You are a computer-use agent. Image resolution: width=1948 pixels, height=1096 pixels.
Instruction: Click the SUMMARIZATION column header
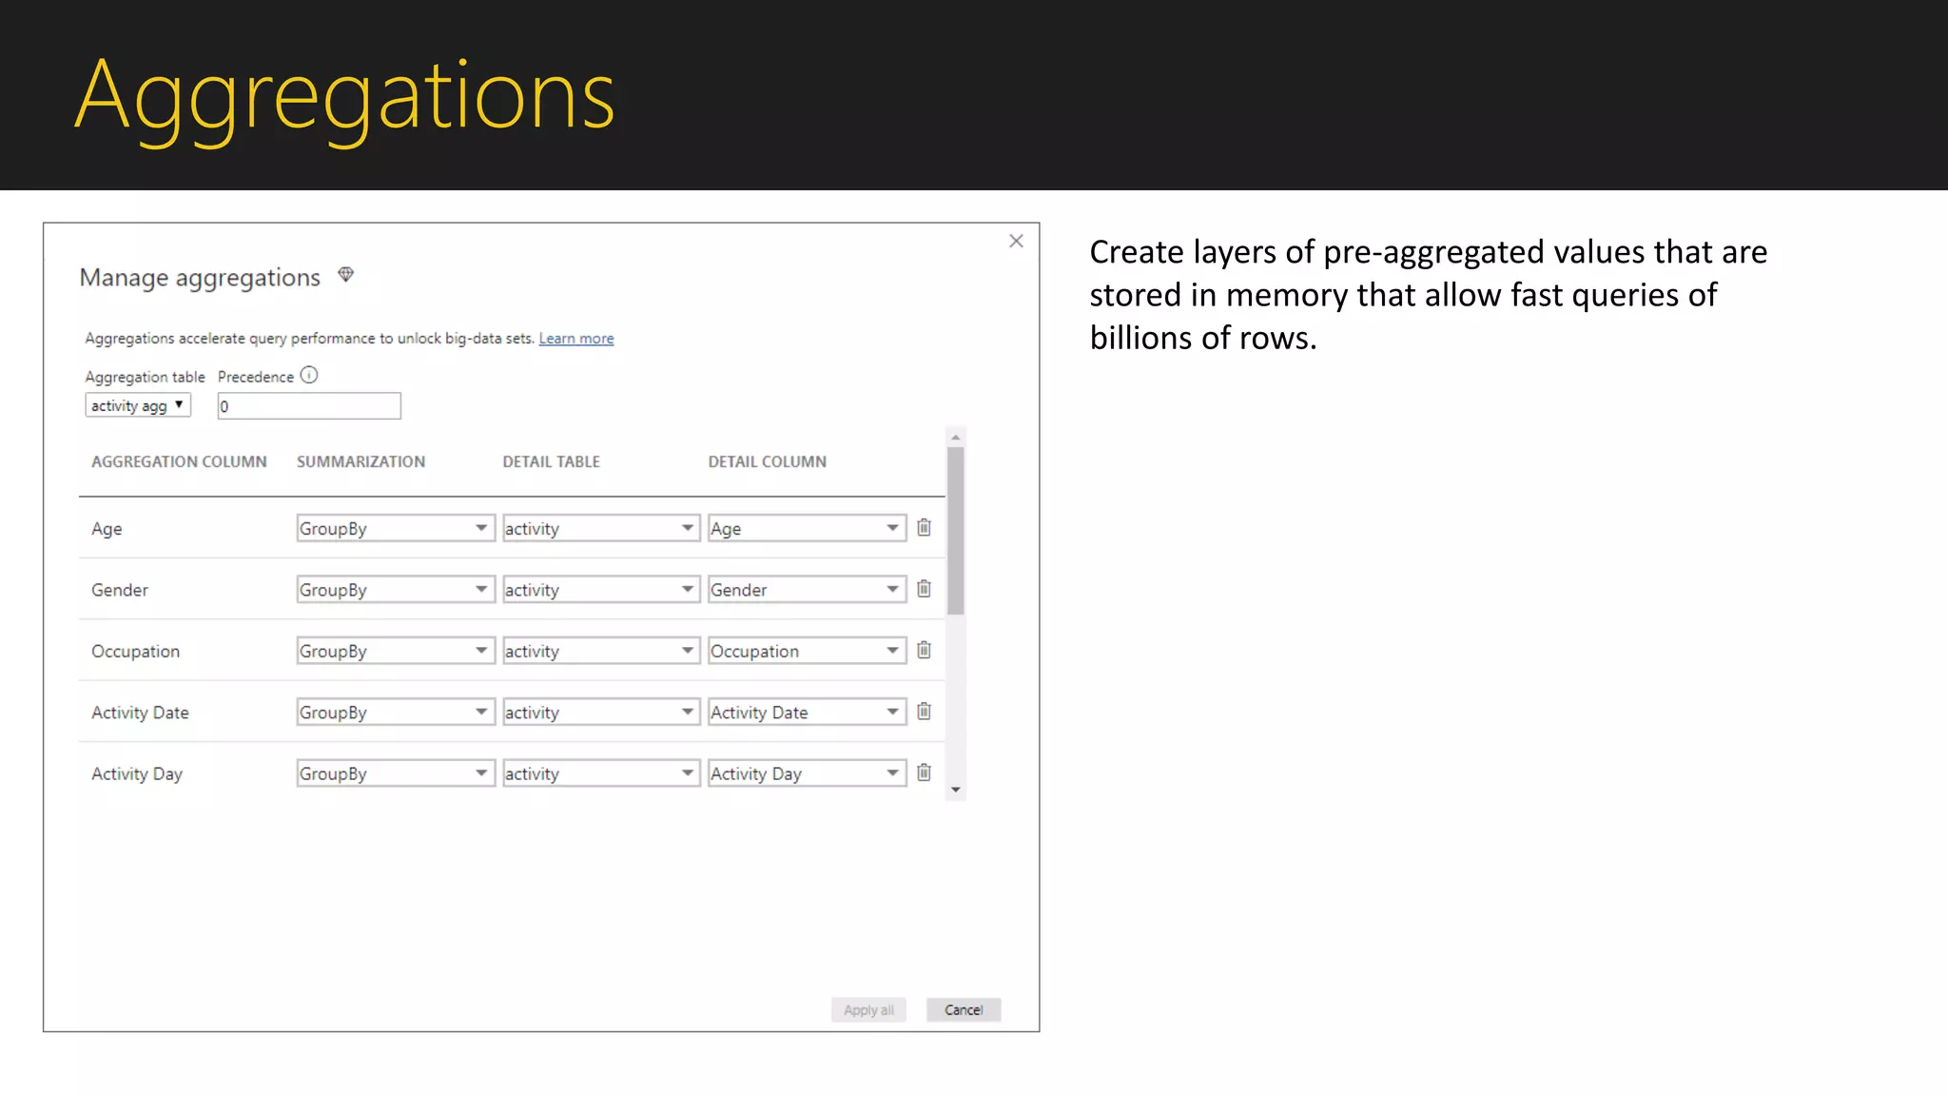pos(360,461)
